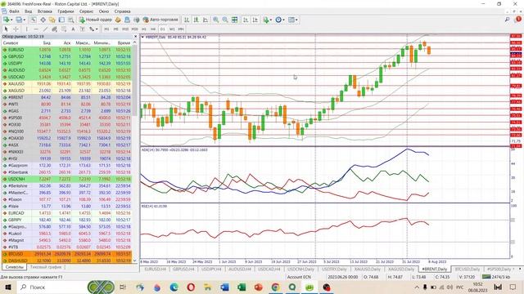This screenshot has height=294, width=524.
Task: Open the Market Watch window icon
Action: pyautogui.click(x=34, y=20)
